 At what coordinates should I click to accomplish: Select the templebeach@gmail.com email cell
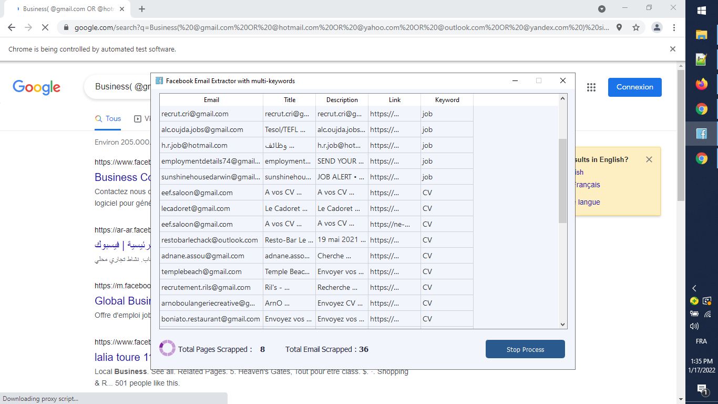[x=211, y=271]
